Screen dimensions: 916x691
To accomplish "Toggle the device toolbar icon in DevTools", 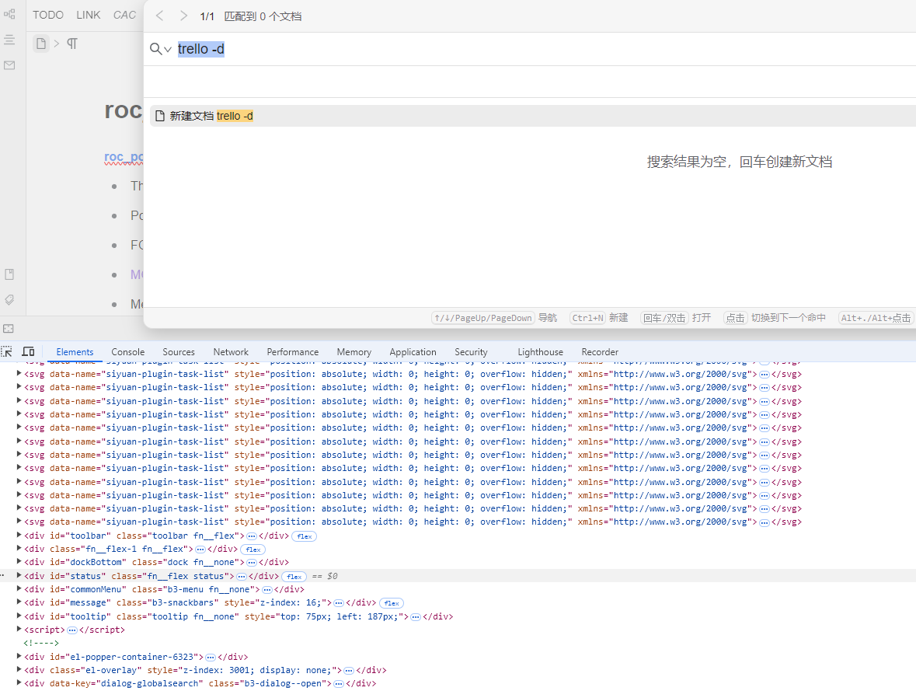I will pos(28,352).
